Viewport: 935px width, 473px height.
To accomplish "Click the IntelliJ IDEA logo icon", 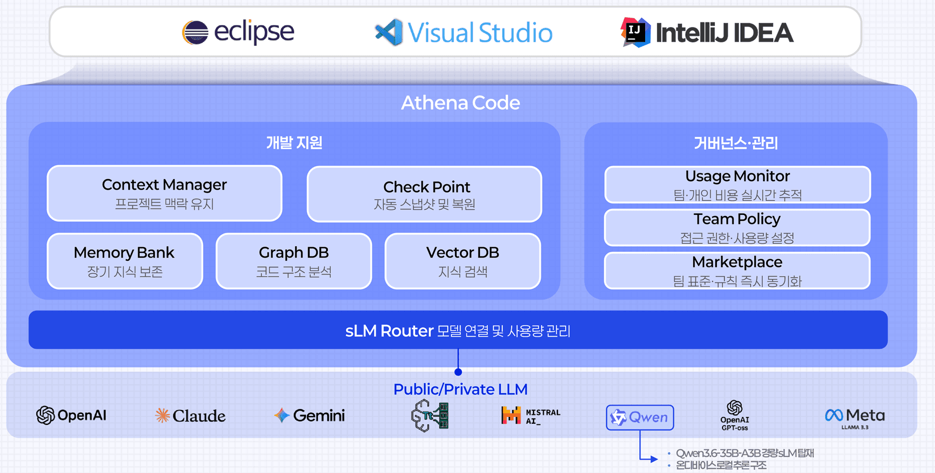I will pos(635,32).
